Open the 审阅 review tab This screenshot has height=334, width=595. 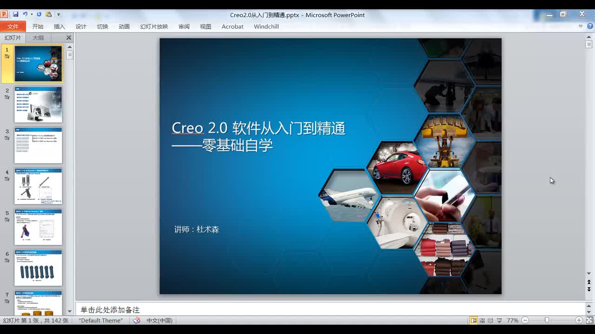pos(184,26)
